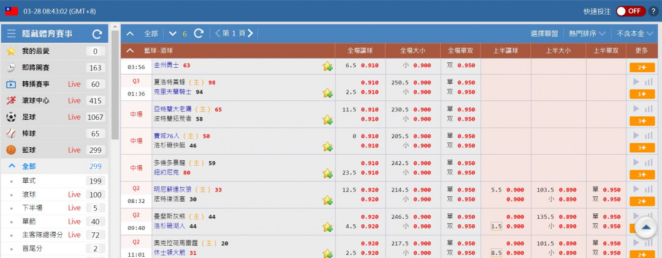Screen dimensions: 662x258
Task: Play live stream for 夏洛特黃蜂 match
Action: pos(636,82)
